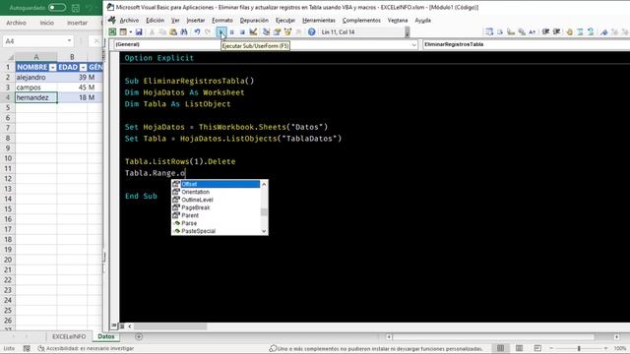This screenshot has width=630, height=354.
Task: Click the autocomplete list scroll-up arrow
Action: (264, 184)
